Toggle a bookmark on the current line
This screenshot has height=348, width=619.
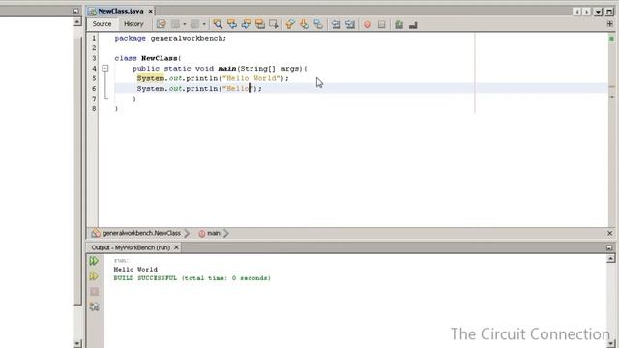point(318,24)
